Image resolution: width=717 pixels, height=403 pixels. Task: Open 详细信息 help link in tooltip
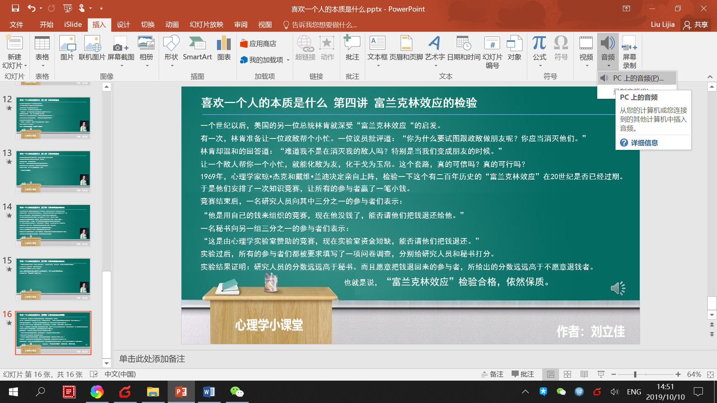coord(644,143)
